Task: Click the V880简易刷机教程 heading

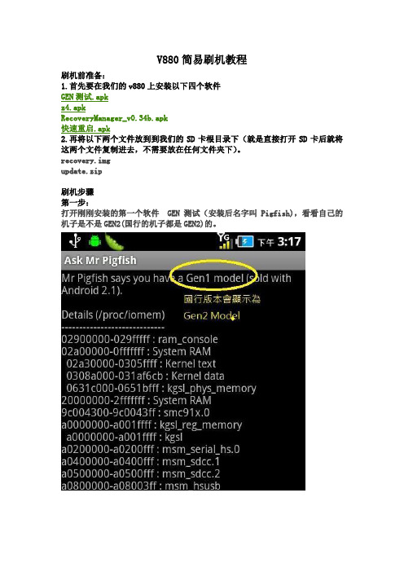Action: [202, 59]
